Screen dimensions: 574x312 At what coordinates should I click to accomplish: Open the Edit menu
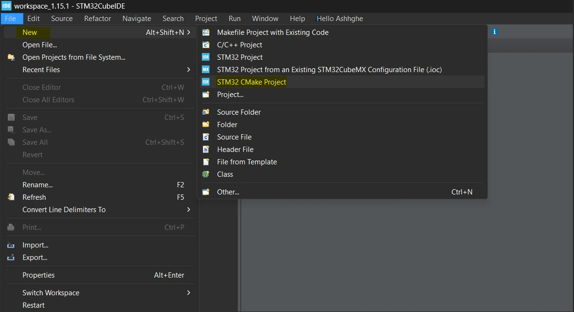pos(33,19)
